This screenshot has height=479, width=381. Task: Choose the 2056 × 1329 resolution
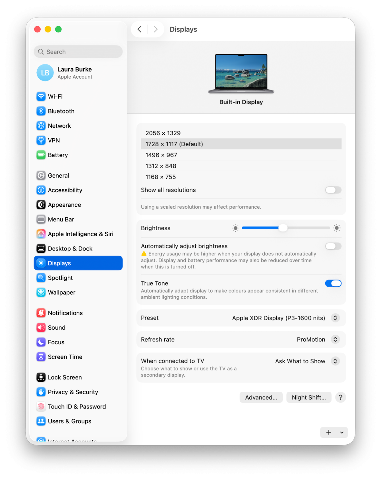pyautogui.click(x=241, y=133)
